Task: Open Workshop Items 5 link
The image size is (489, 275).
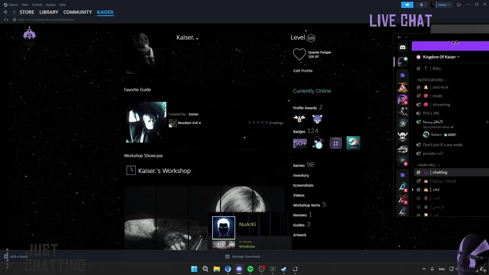Action: (309, 205)
